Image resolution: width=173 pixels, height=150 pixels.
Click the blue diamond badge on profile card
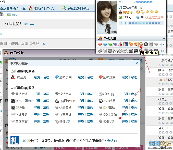[x=105, y=44]
